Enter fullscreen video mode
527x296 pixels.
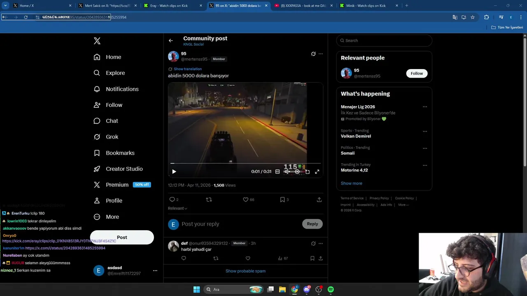point(317,171)
